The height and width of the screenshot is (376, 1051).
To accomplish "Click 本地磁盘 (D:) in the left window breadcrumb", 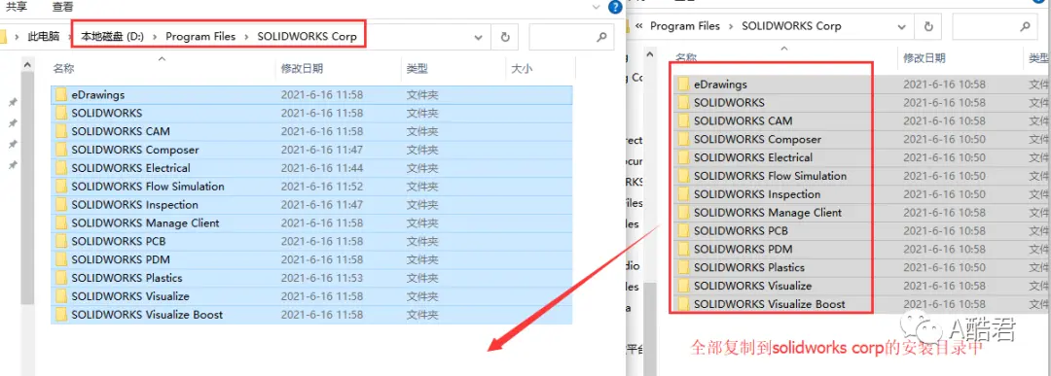I will (x=113, y=37).
